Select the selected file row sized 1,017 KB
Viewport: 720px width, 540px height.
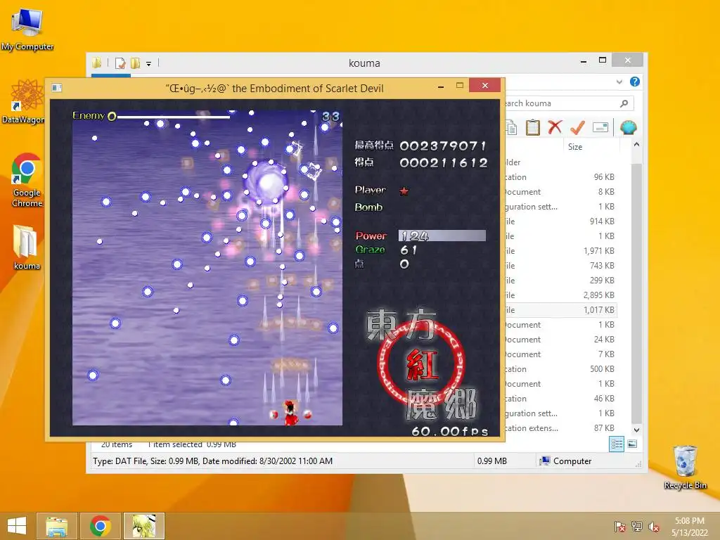[560, 310]
